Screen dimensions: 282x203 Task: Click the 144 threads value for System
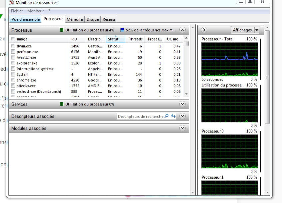[139, 74]
